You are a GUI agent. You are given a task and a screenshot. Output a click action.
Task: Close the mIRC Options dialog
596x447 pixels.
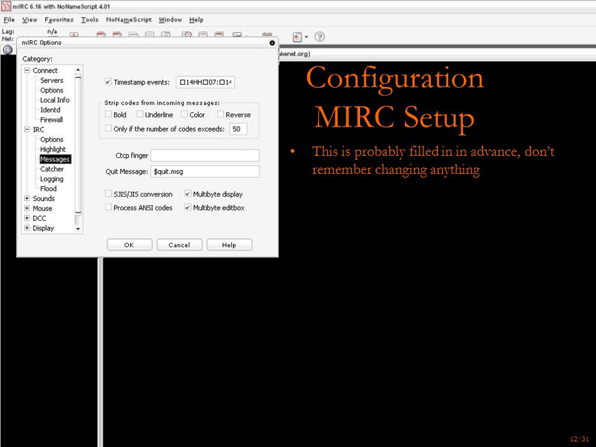[272, 43]
